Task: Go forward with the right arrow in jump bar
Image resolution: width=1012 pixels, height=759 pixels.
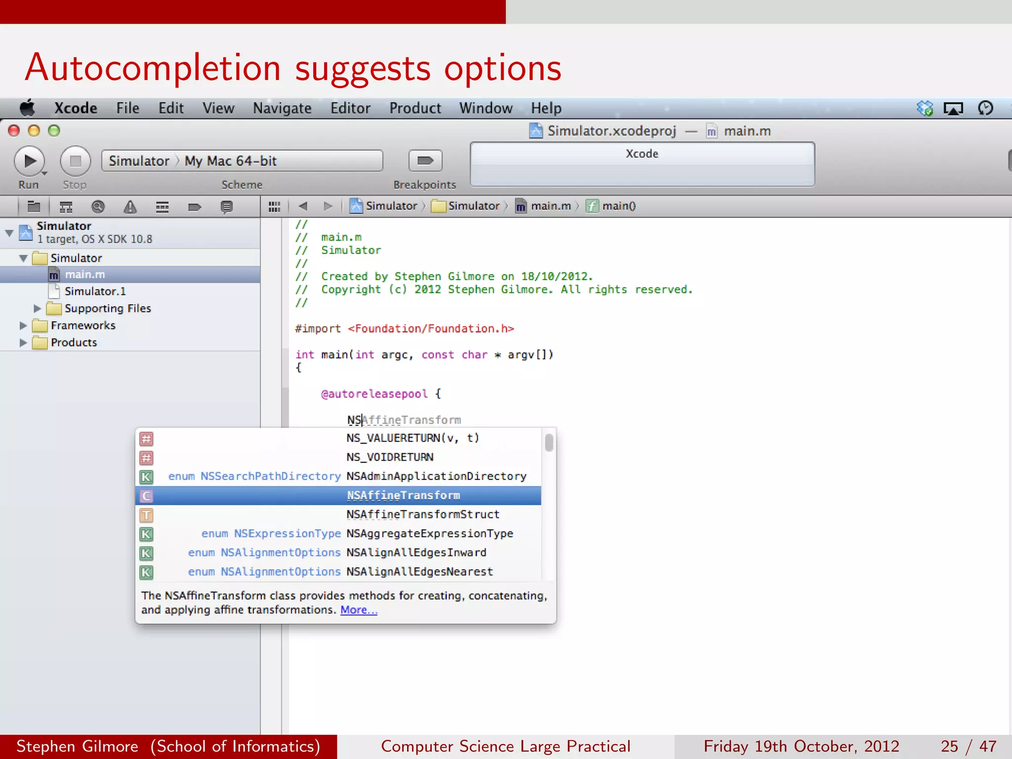Action: pyautogui.click(x=328, y=206)
